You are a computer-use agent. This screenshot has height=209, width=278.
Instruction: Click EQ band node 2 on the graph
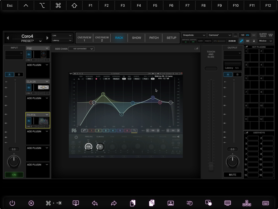(x=103, y=94)
